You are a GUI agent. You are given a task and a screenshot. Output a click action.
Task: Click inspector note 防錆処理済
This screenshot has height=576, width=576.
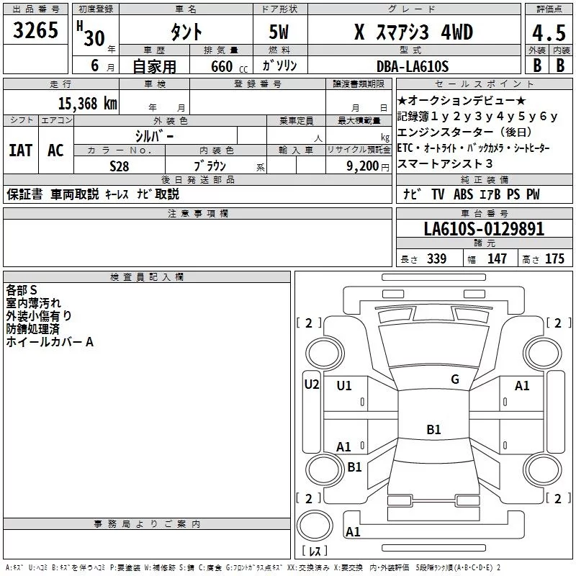32,329
